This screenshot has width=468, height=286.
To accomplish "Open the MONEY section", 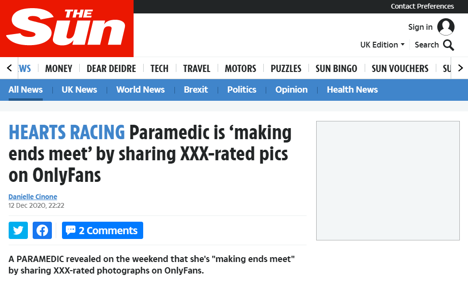I will 58,68.
